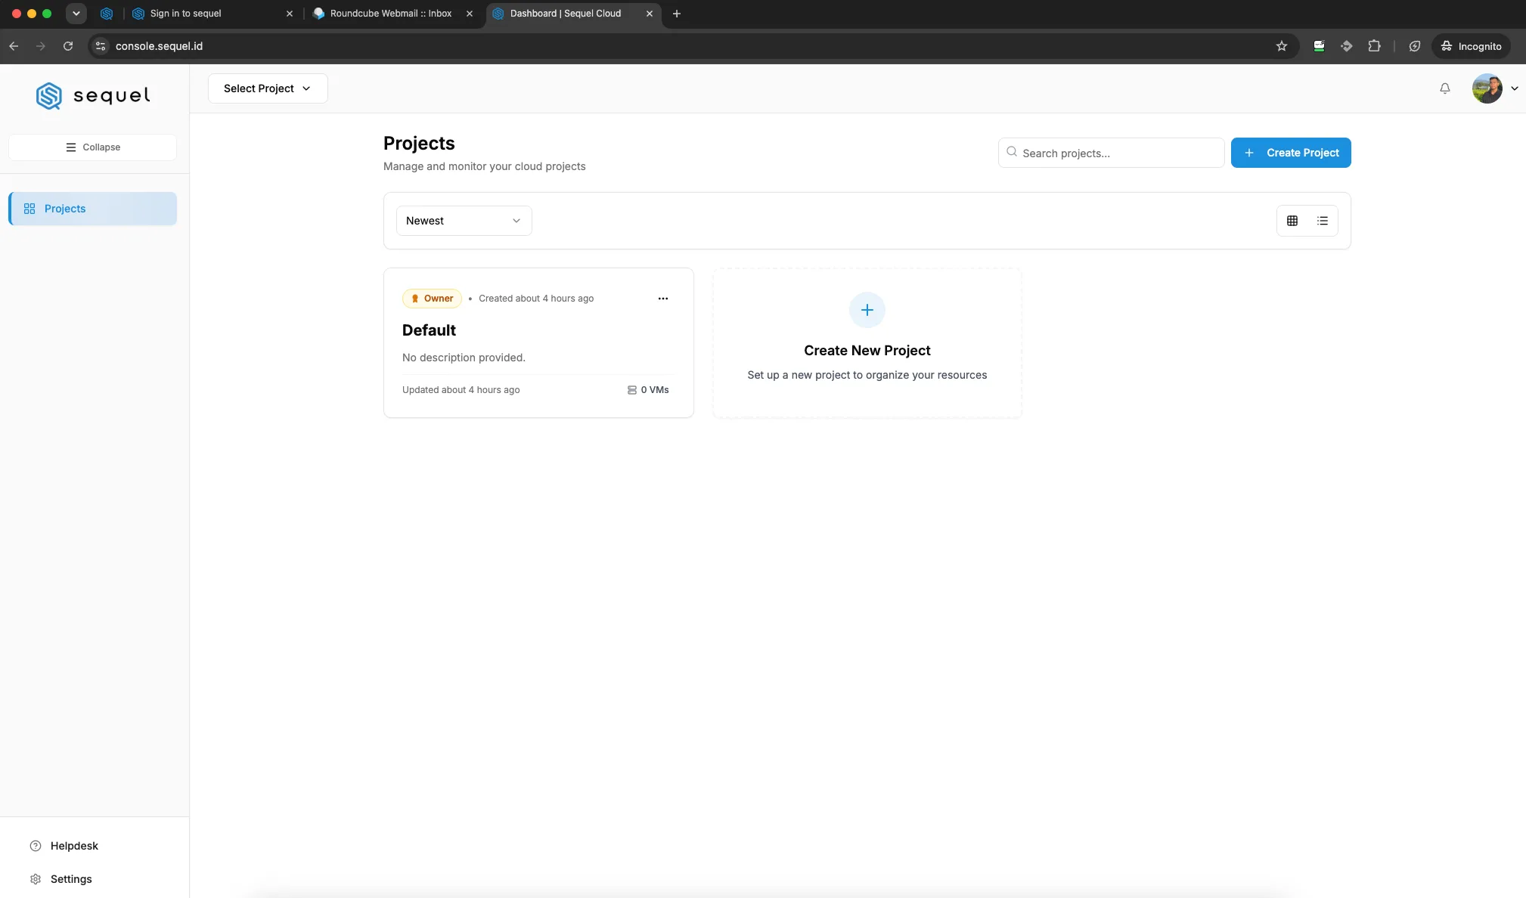Expand the account menu chevron

pyautogui.click(x=1514, y=88)
